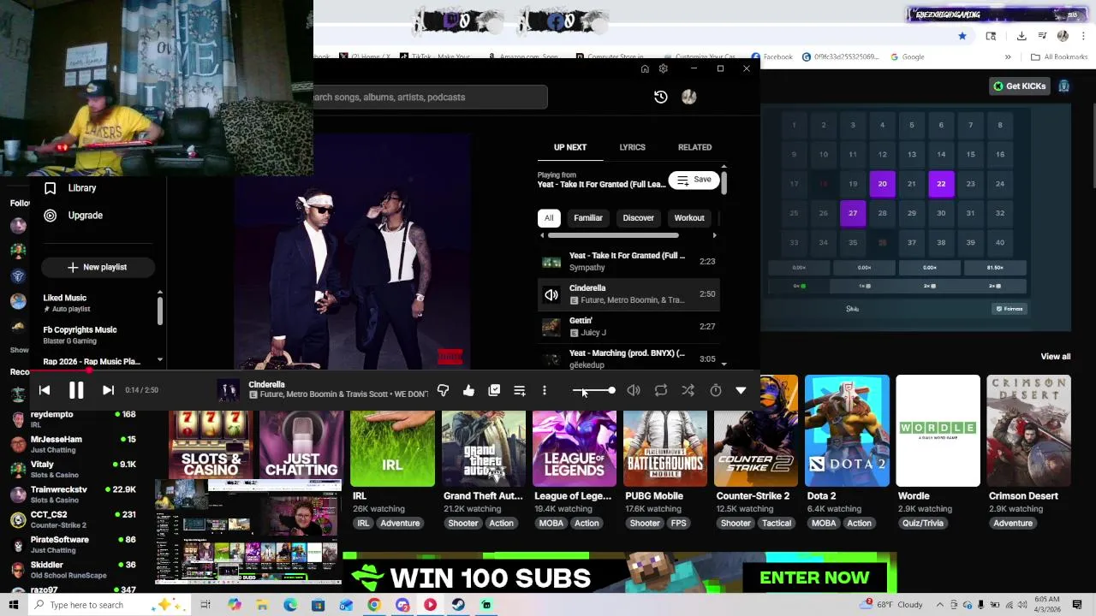This screenshot has width=1096, height=616.
Task: Open the music profile avatar
Action: [688, 97]
